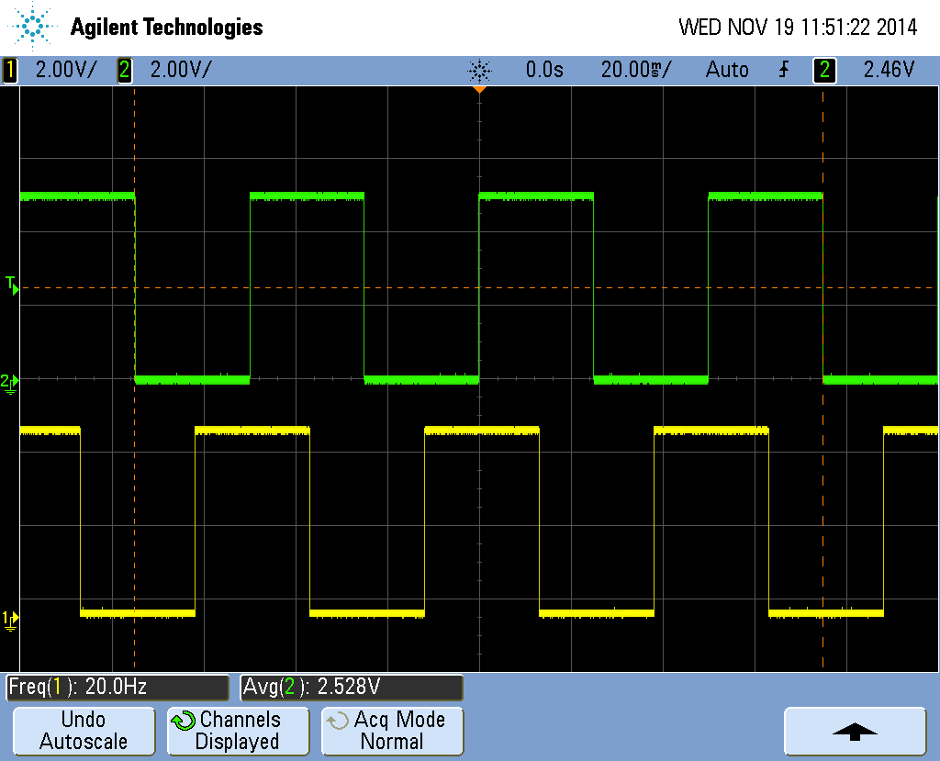Select the green channel 2 badge in header

click(125, 70)
